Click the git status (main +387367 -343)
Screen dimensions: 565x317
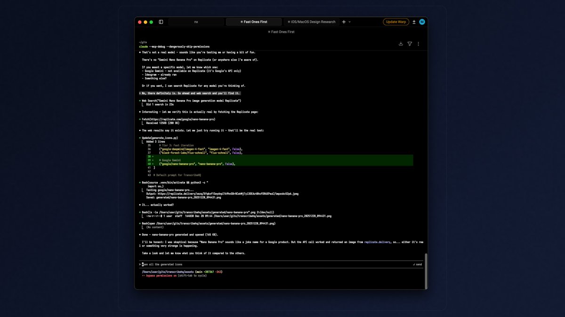click(209, 272)
